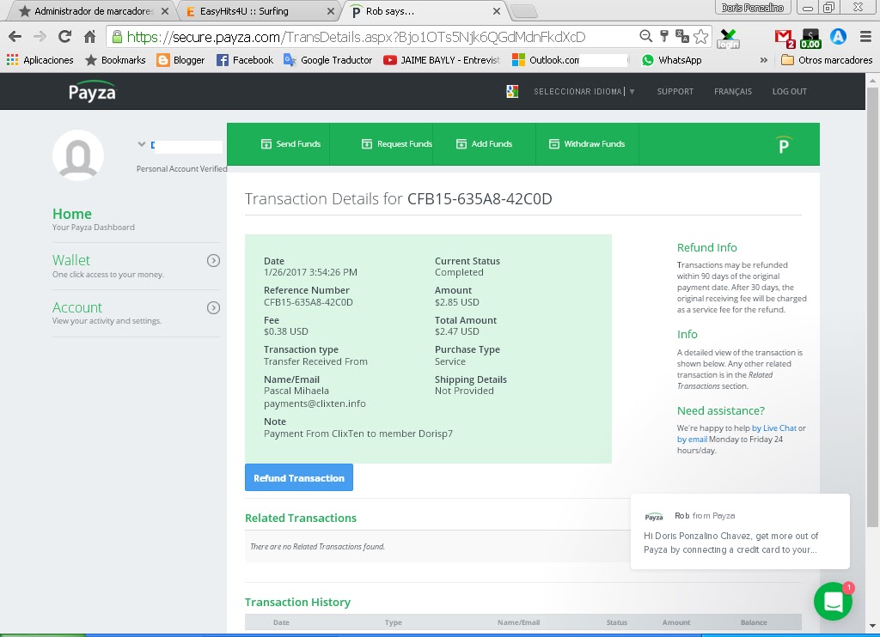
Task: Click the key password icon in address bar
Action: (664, 36)
